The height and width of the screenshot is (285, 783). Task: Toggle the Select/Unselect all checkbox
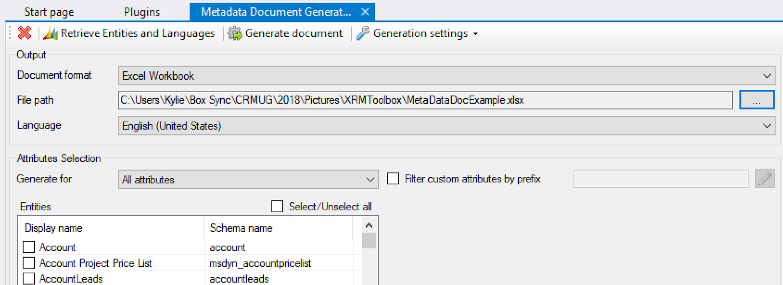pyautogui.click(x=277, y=206)
